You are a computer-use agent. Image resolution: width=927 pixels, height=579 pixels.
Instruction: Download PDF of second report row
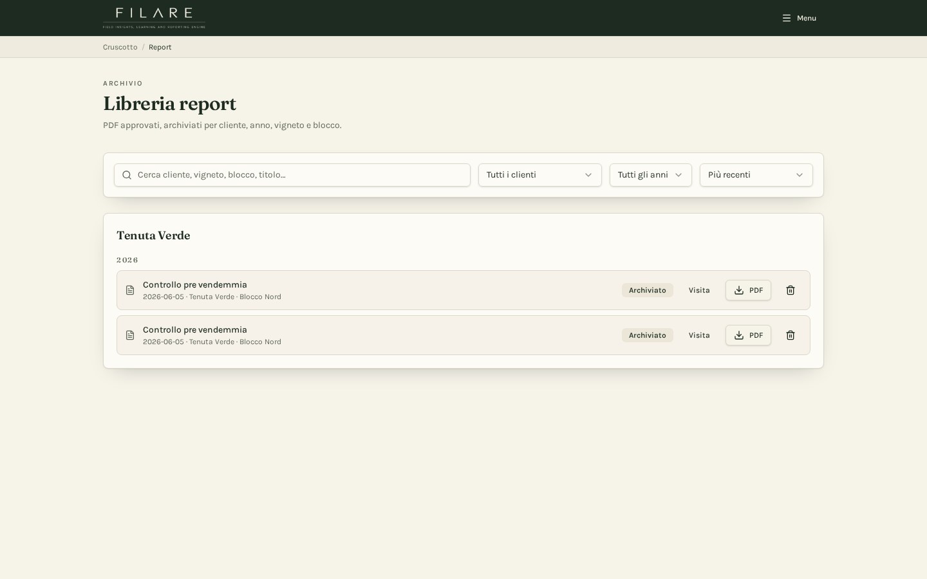pos(748,335)
